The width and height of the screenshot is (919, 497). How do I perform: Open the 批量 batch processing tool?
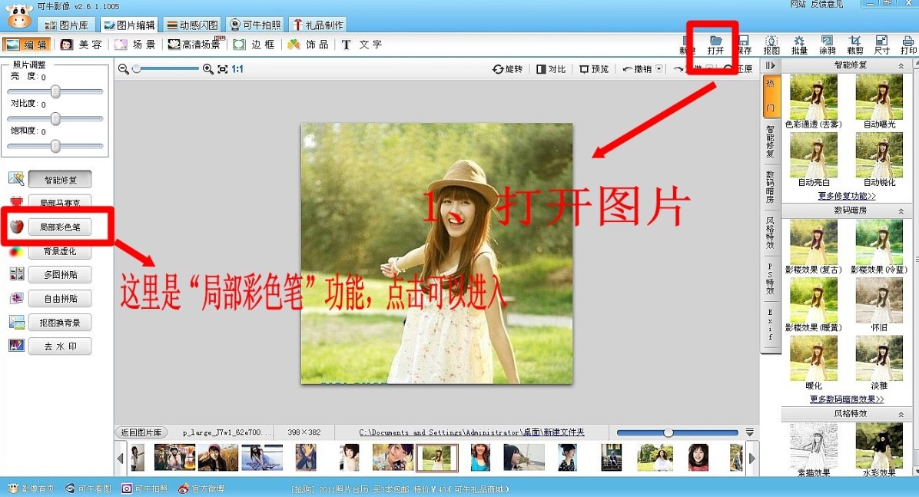[x=799, y=44]
